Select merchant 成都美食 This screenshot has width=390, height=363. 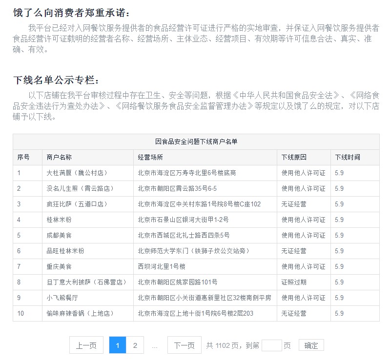pyautogui.click(x=59, y=235)
